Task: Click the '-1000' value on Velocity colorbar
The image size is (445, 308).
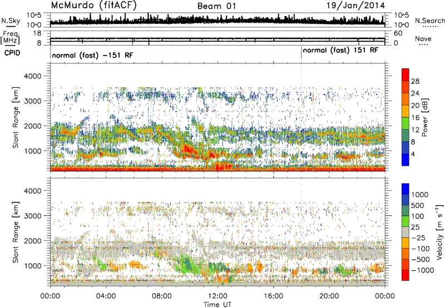Action: pyautogui.click(x=423, y=270)
